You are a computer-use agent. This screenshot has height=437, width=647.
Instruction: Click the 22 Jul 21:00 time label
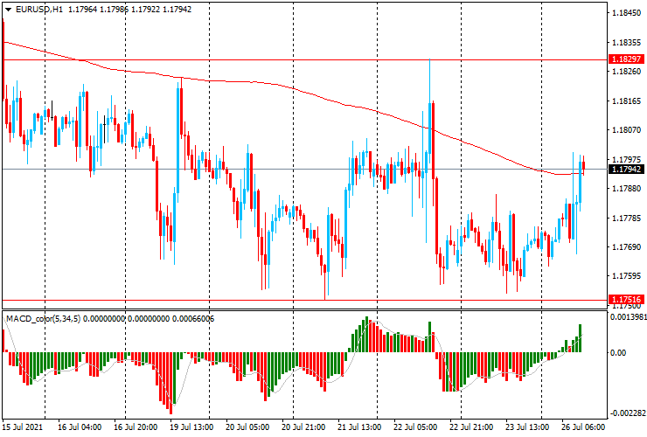pyautogui.click(x=471, y=427)
